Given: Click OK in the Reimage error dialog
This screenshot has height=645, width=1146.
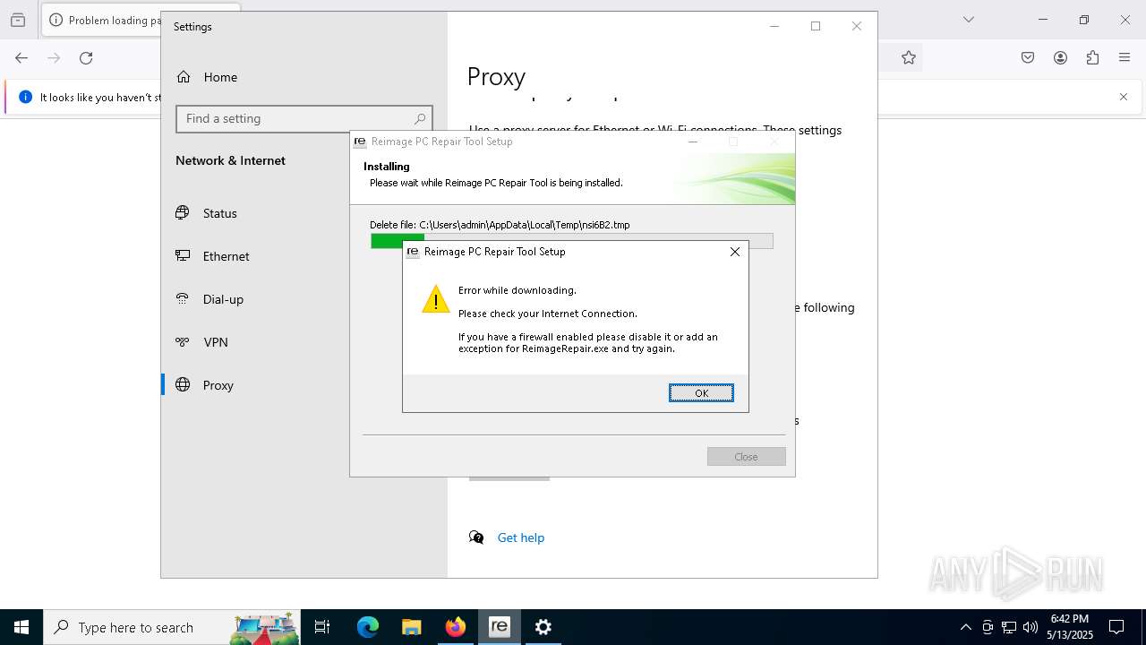Looking at the screenshot, I should (701, 392).
